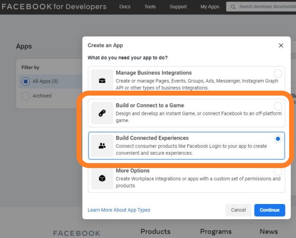
Task: Open the Docs menu in the header
Action: click(124, 7)
